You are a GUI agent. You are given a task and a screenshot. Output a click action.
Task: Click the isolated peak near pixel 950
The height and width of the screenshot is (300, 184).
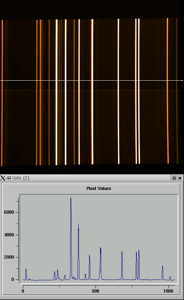(162, 266)
